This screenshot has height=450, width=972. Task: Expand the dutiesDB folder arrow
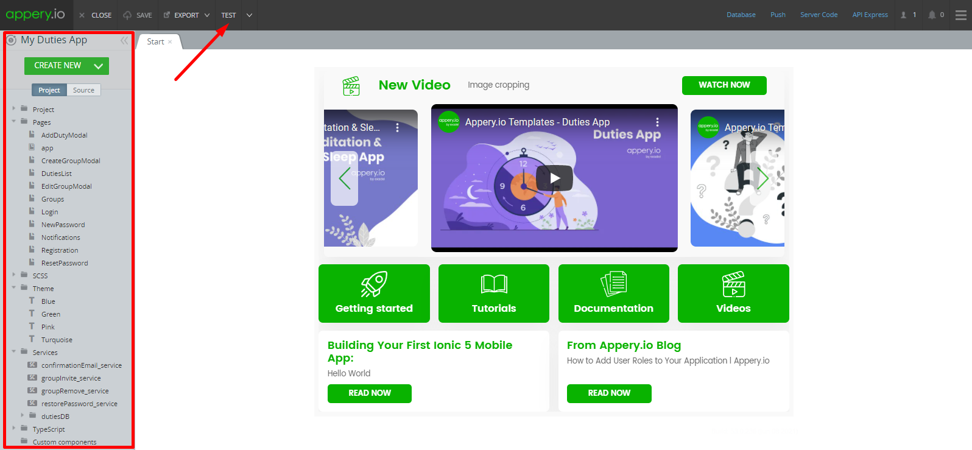tap(23, 415)
